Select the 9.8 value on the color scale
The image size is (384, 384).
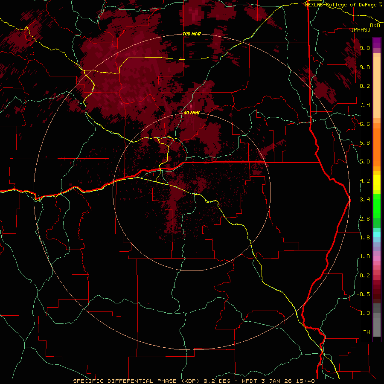click(x=365, y=48)
